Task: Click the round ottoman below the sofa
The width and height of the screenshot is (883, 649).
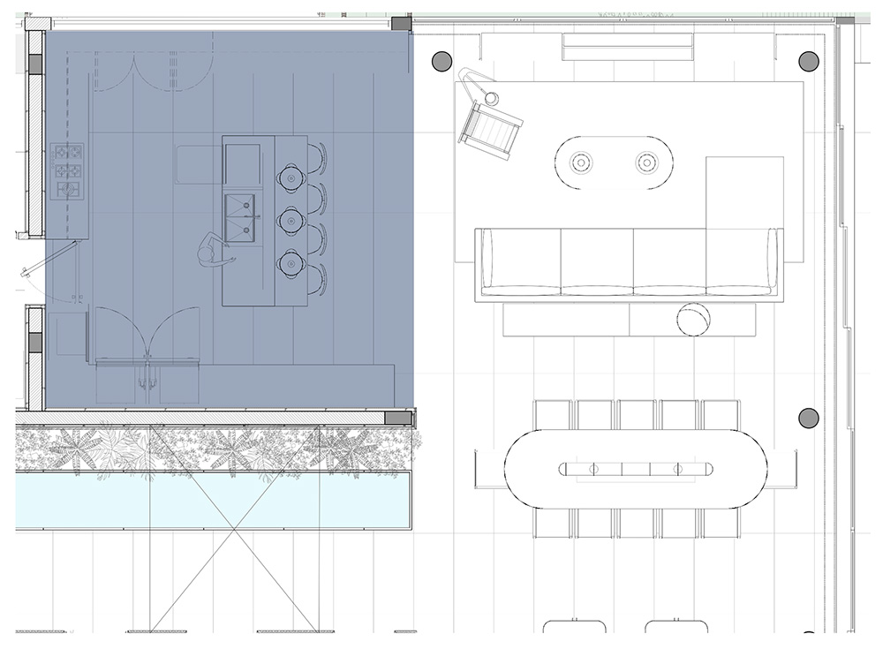Action: pyautogui.click(x=695, y=319)
